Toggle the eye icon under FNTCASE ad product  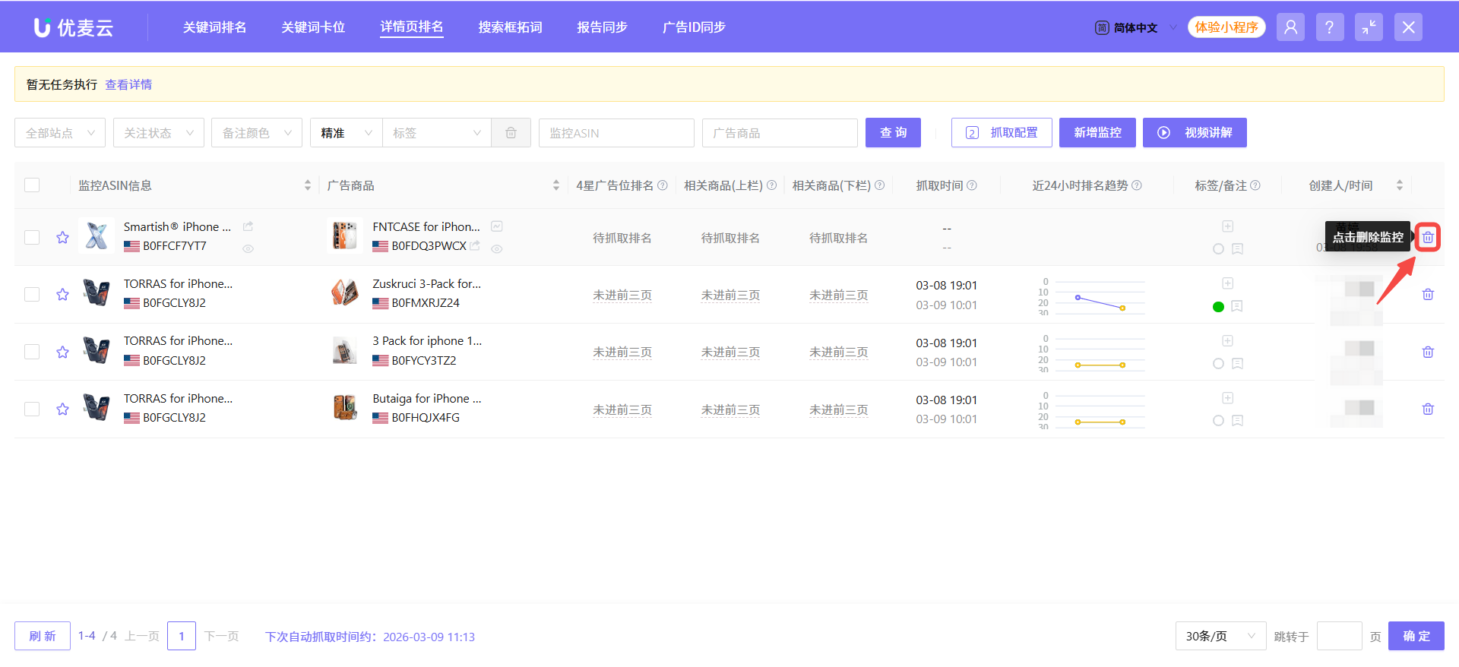click(x=496, y=249)
